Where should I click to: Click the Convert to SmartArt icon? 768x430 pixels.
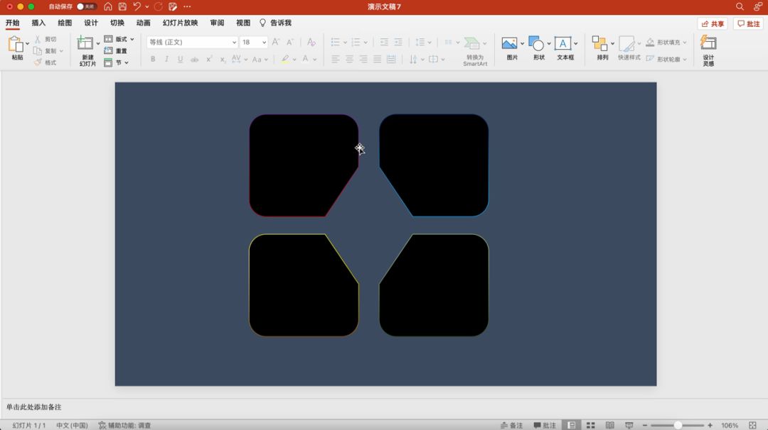point(471,43)
